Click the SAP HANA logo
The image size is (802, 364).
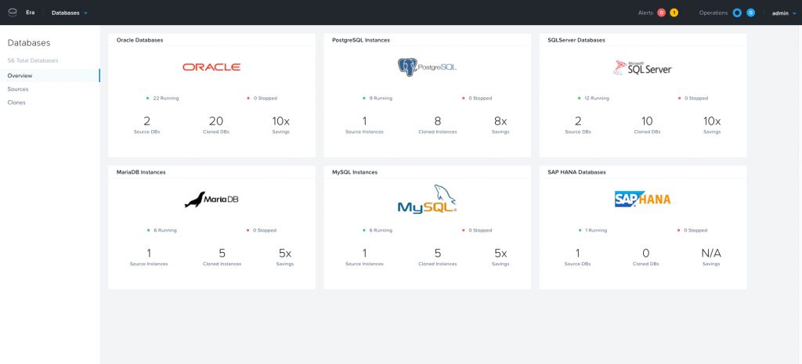point(642,200)
